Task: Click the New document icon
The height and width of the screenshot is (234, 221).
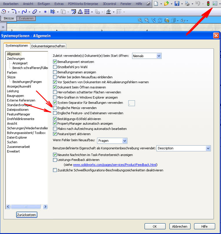Action: coord(156,3)
